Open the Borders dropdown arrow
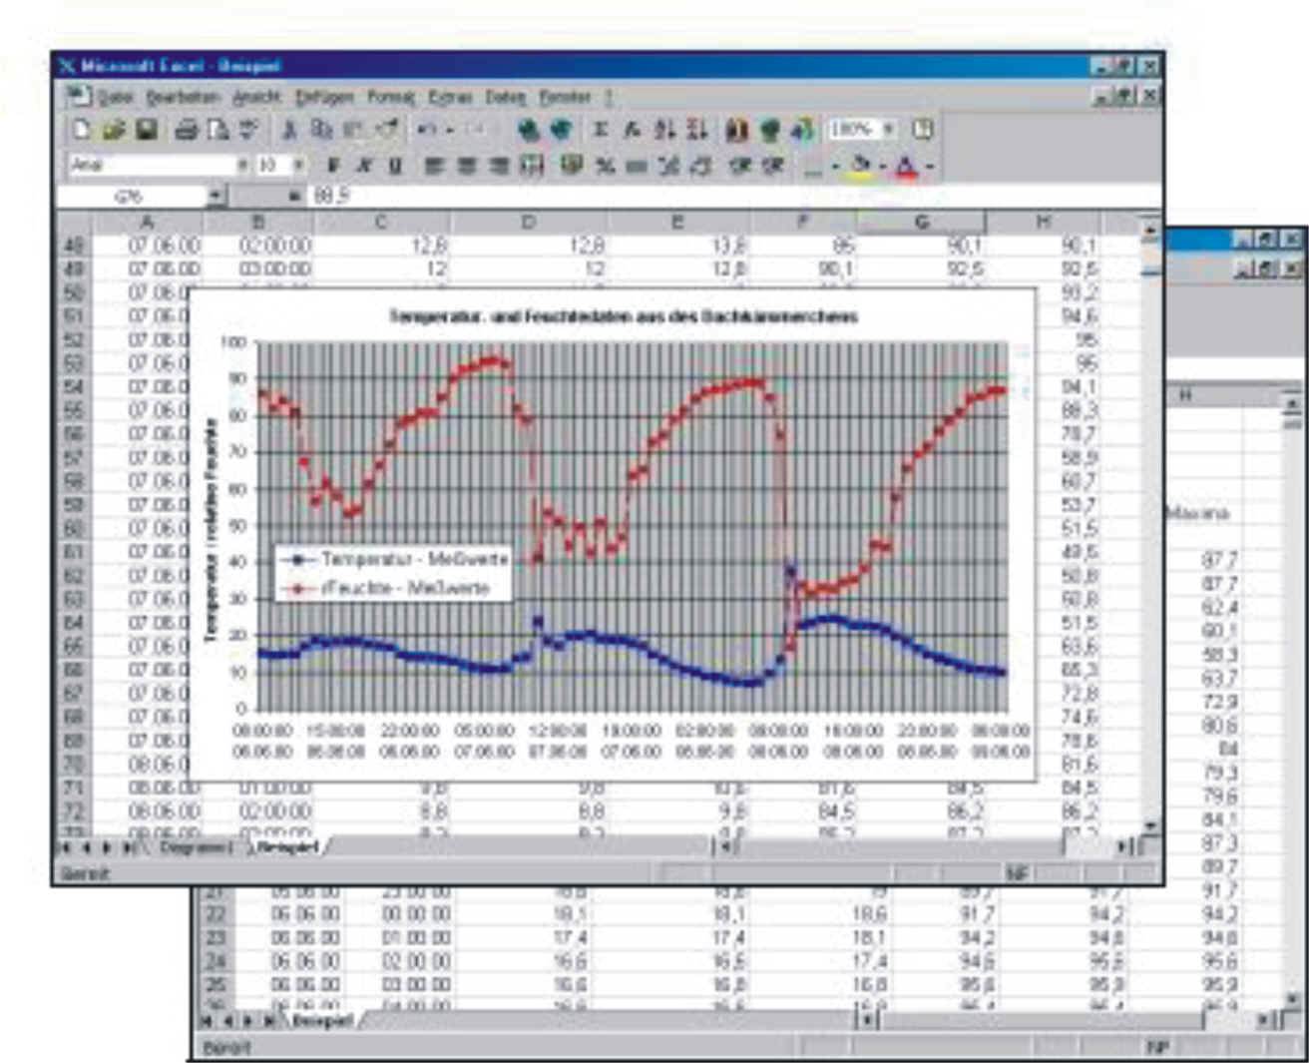1309x1063 pixels. [x=835, y=166]
